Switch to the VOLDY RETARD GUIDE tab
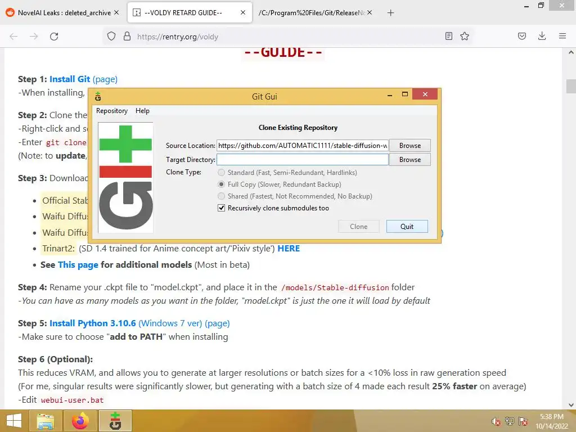The height and width of the screenshot is (432, 576). (190, 12)
